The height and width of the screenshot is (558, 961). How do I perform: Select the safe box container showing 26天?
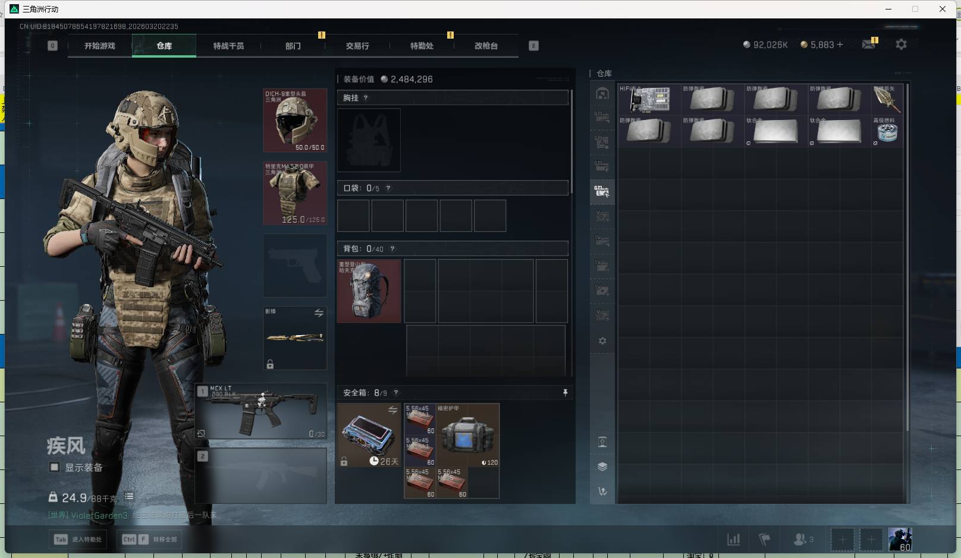click(x=369, y=436)
